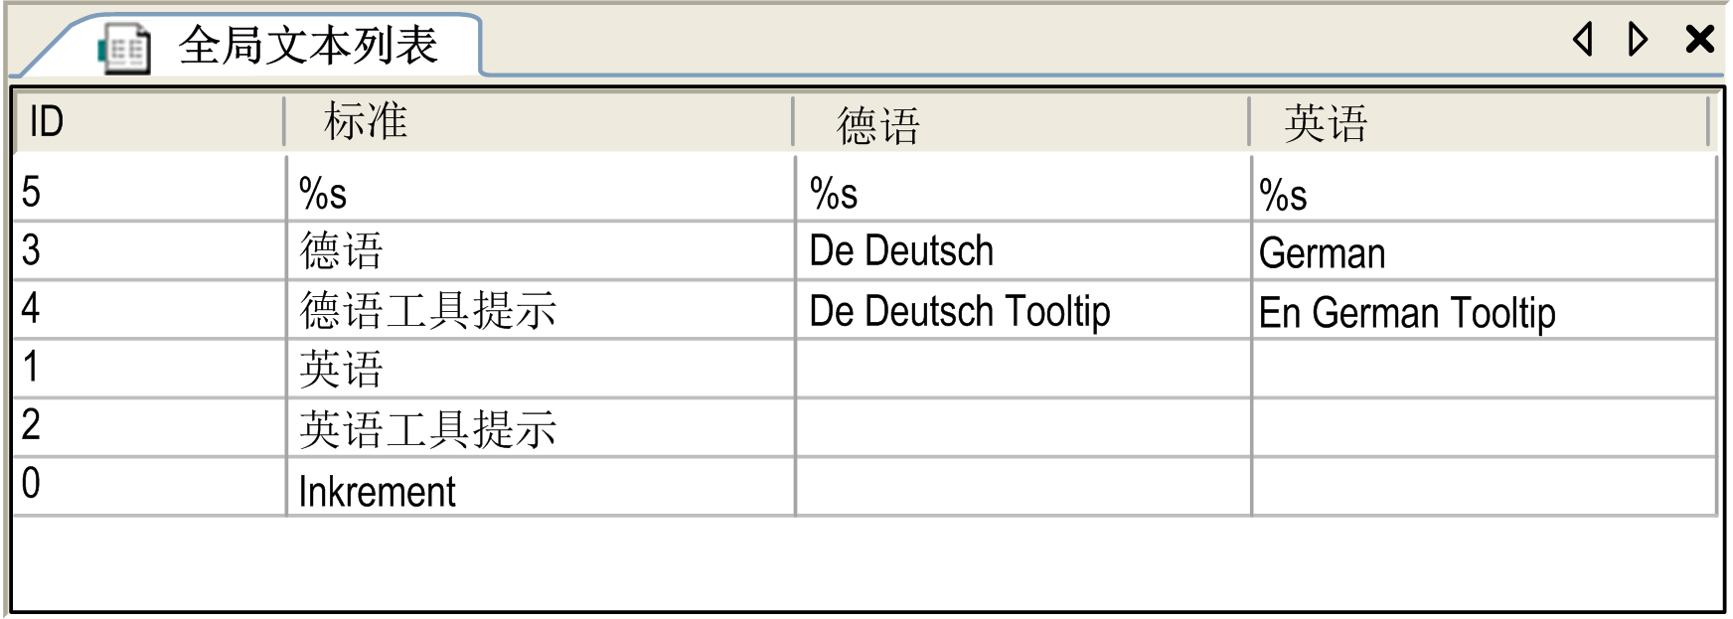Click the empty 德语 cell for Inkrement row
The height and width of the screenshot is (619, 1733).
pos(1022,488)
